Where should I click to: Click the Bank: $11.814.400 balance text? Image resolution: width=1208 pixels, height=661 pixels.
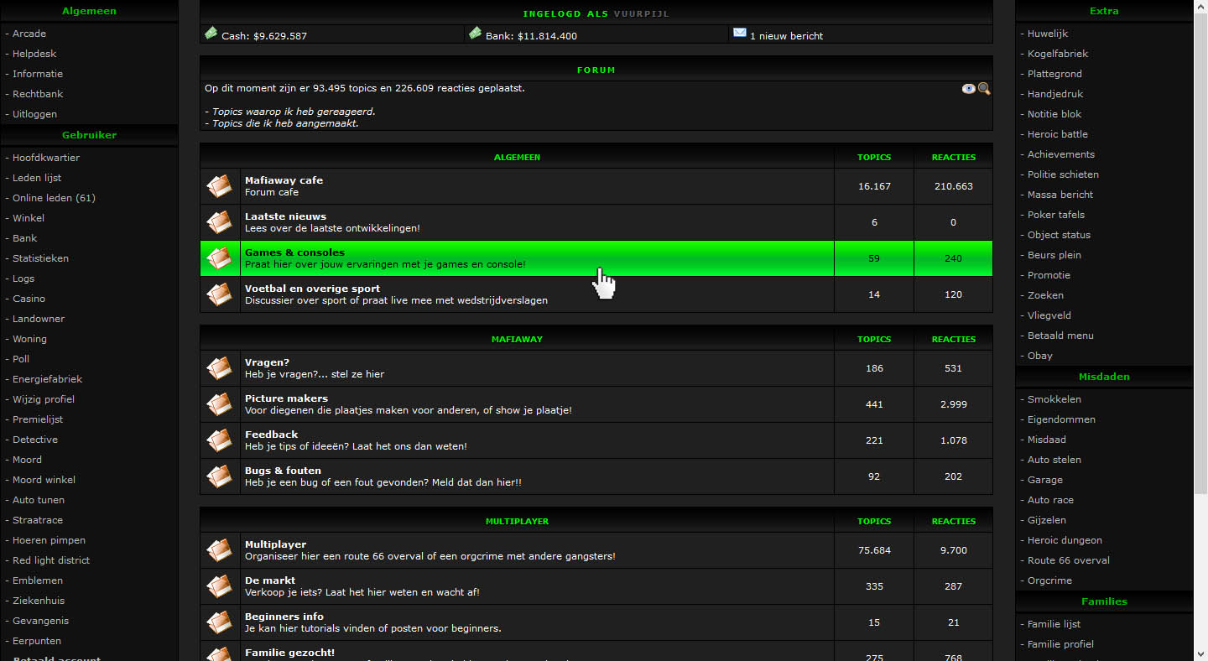click(531, 36)
